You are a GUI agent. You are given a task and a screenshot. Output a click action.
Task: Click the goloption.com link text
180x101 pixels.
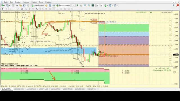coord(10,64)
